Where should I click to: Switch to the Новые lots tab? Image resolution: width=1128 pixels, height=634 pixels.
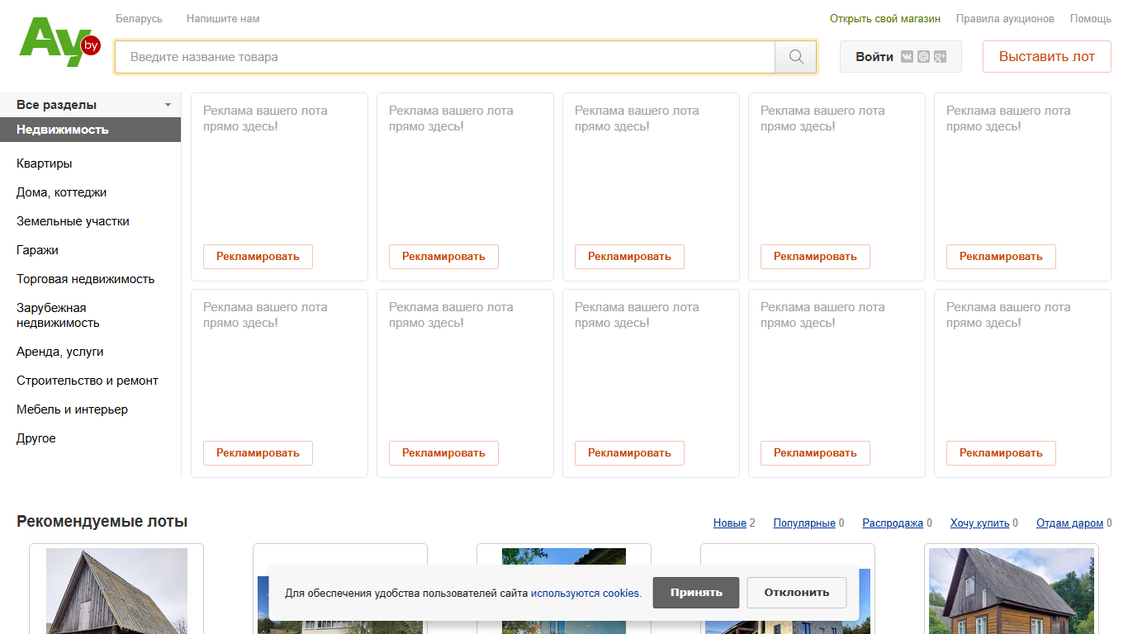[730, 523]
